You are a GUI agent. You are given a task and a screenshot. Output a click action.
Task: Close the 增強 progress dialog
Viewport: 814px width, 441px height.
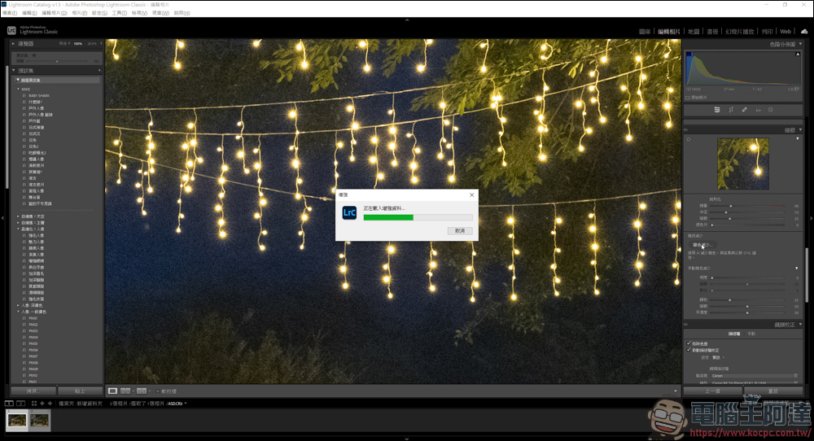click(x=472, y=194)
